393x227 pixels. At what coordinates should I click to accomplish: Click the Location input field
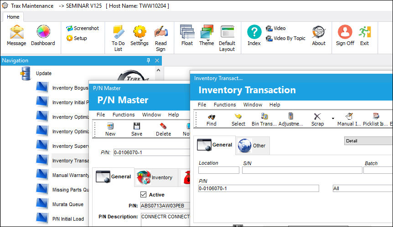[219, 170]
